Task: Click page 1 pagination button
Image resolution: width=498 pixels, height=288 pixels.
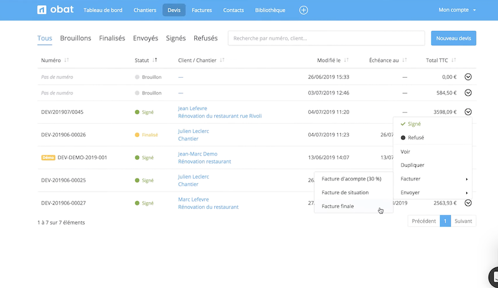Action: tap(445, 221)
